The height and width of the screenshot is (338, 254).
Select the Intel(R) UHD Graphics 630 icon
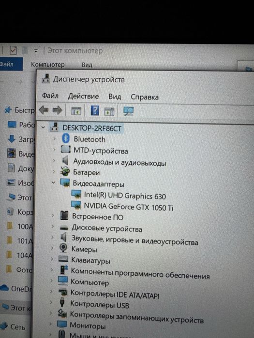coord(76,194)
